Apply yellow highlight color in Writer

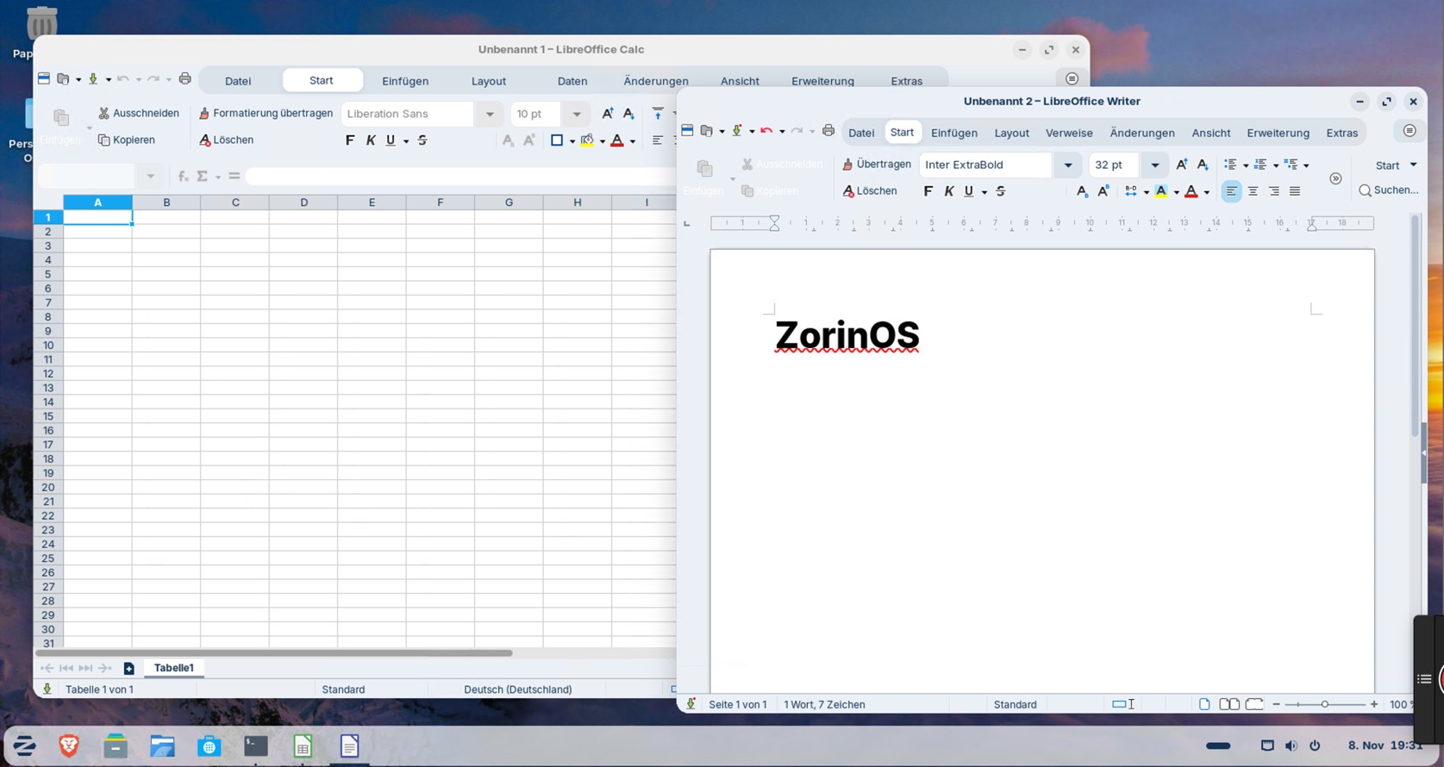(x=1161, y=191)
